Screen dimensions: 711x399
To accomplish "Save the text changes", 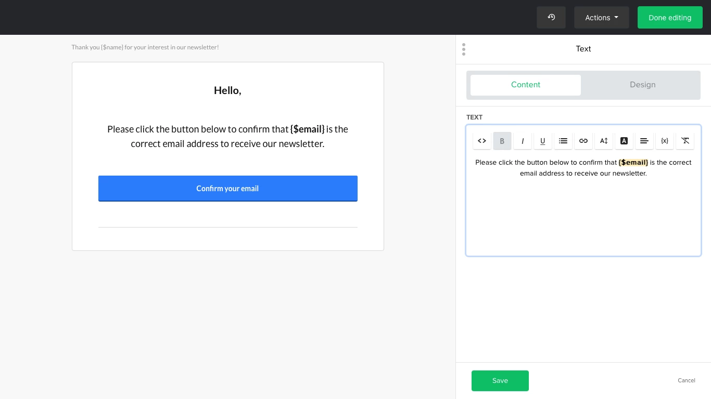I will coord(500,381).
